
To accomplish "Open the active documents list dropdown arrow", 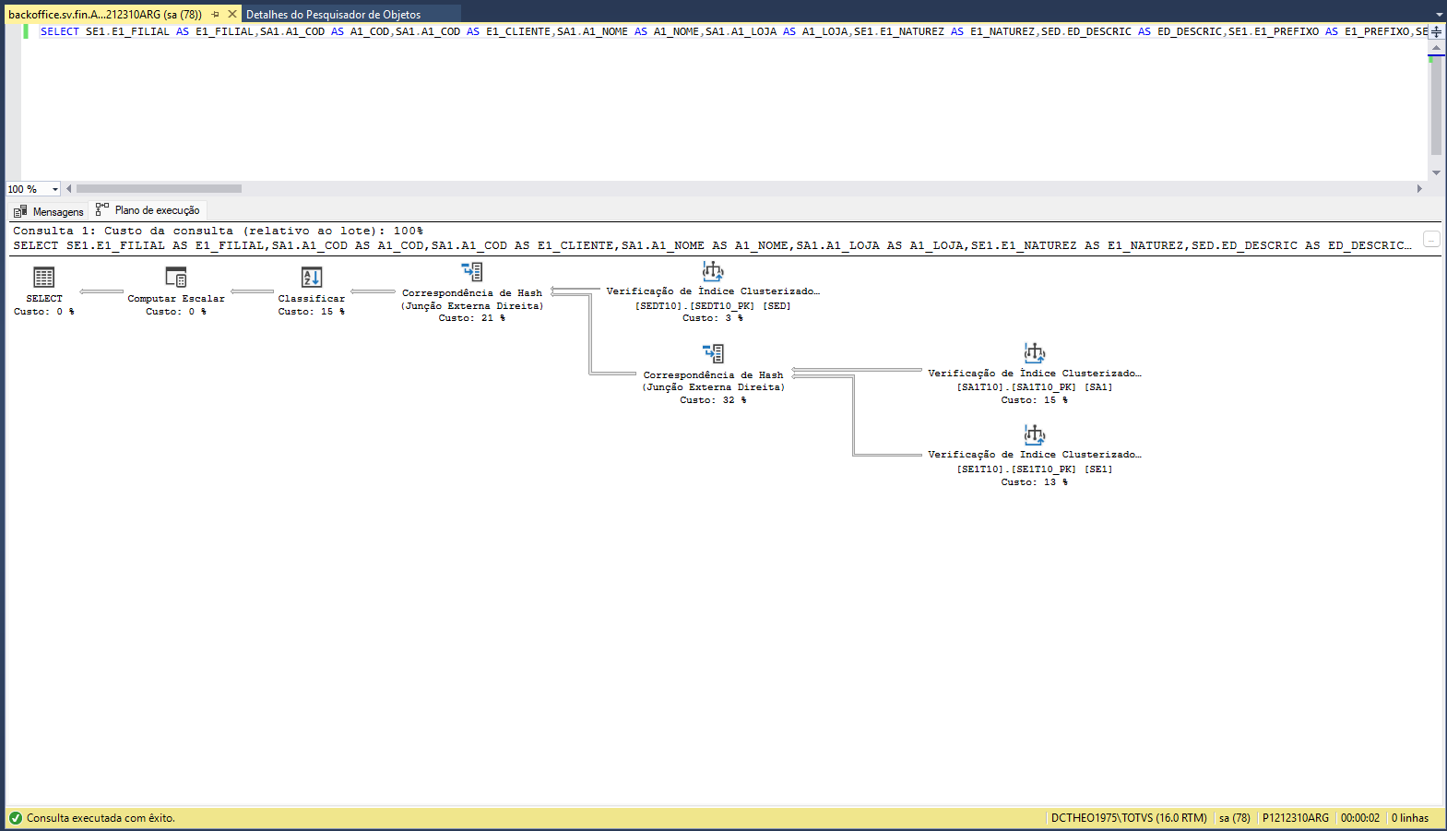I will 1440,14.
